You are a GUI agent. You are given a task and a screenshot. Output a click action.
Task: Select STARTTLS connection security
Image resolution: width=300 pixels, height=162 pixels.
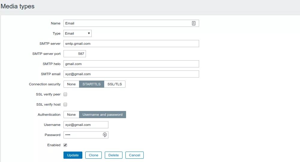point(91,84)
